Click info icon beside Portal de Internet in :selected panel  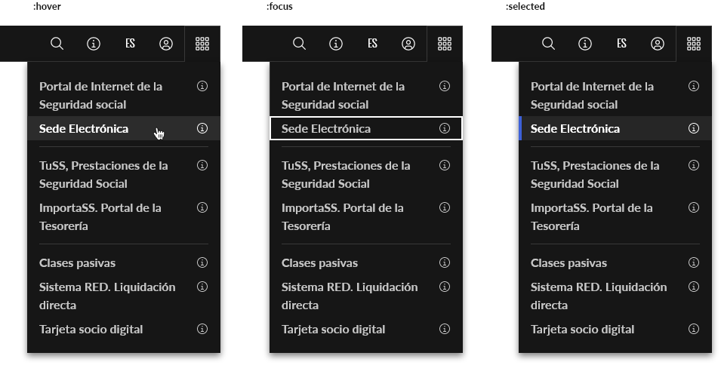coord(694,86)
